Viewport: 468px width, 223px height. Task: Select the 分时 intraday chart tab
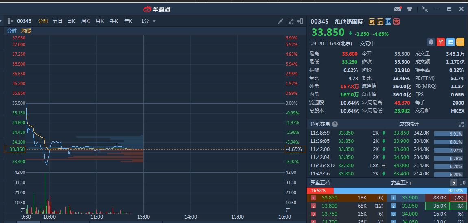(43, 21)
